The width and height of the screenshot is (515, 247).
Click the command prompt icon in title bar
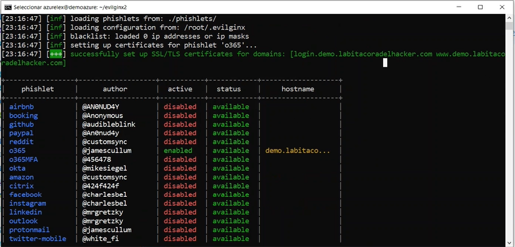pos(8,7)
